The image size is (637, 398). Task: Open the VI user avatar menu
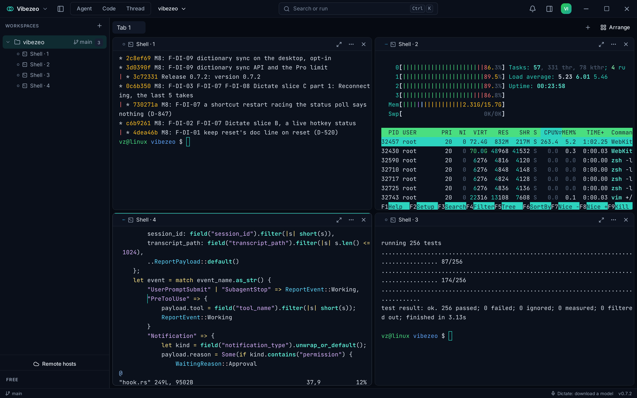(x=566, y=9)
